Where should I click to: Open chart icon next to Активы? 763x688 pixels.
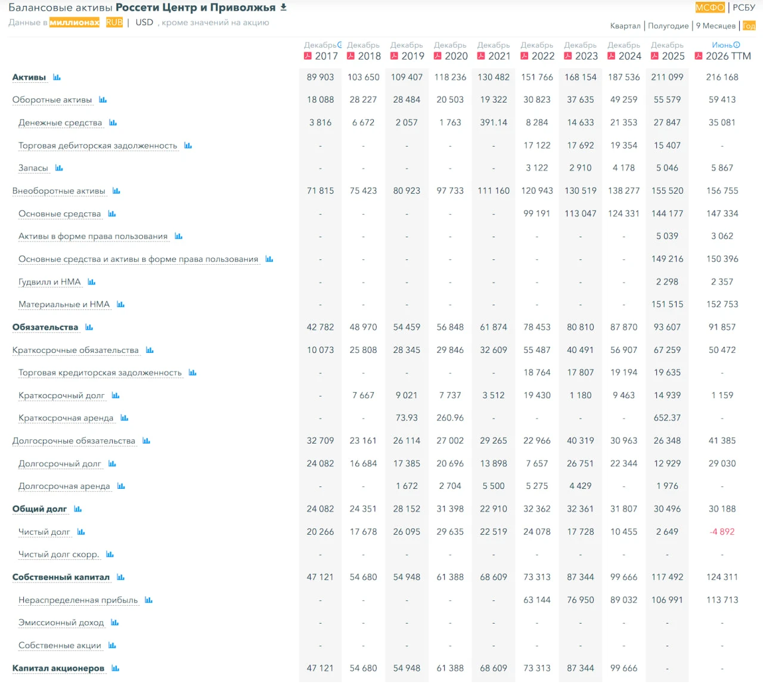tap(57, 78)
